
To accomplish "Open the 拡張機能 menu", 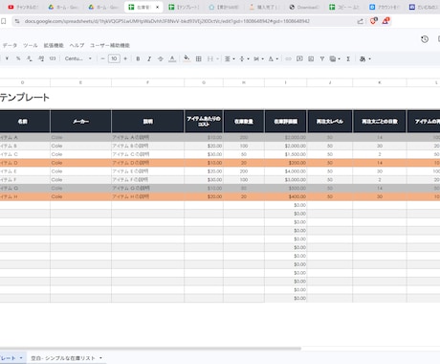I will (x=54, y=45).
